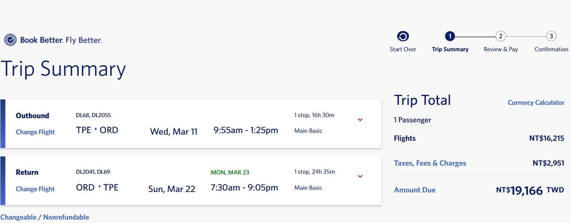Screen dimensions: 571x223
Task: Expand the Outbound flight details chevron
Action: click(x=360, y=120)
